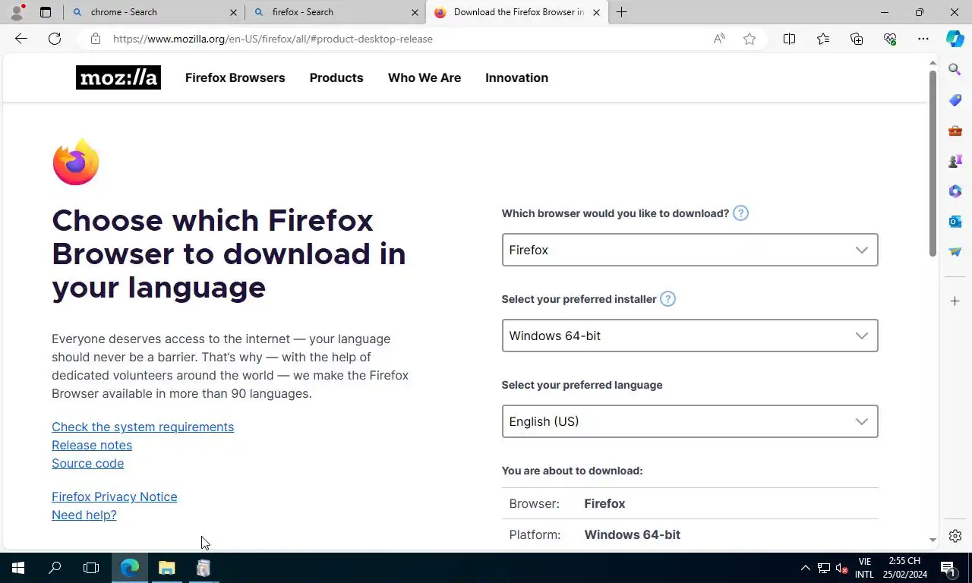The image size is (972, 583).
Task: Select the Download the Firefox Browser tab
Action: pyautogui.click(x=518, y=12)
